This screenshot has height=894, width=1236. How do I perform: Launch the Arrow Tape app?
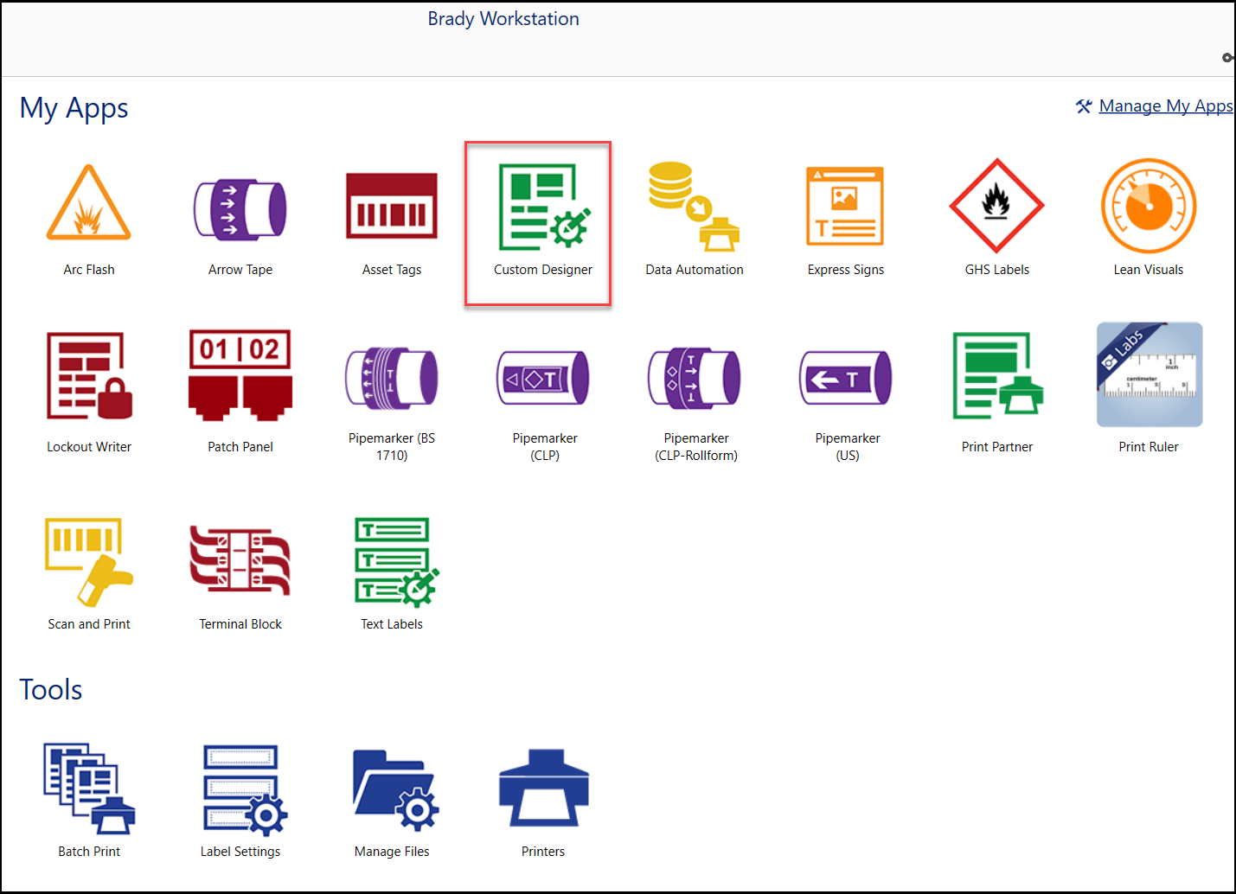[240, 208]
